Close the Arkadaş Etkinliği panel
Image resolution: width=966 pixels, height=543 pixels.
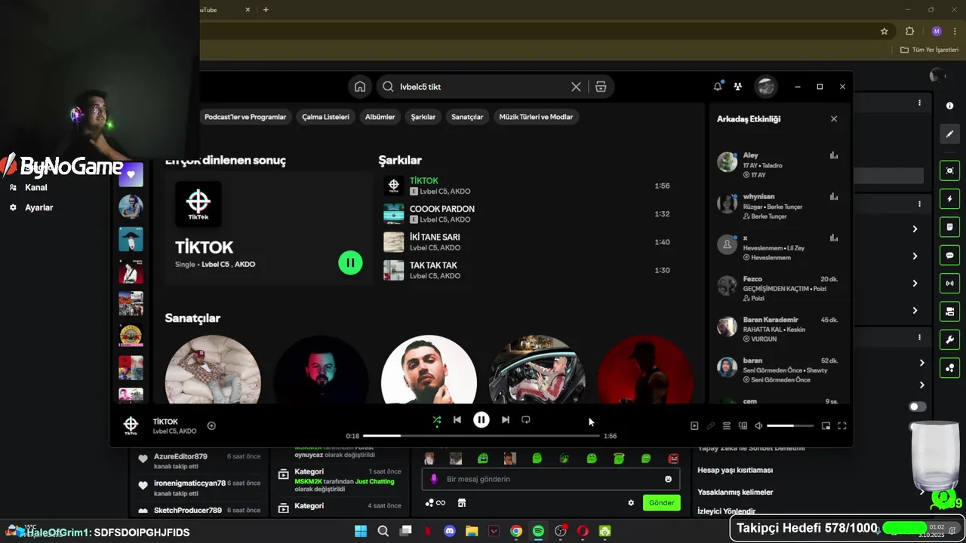pyautogui.click(x=834, y=119)
